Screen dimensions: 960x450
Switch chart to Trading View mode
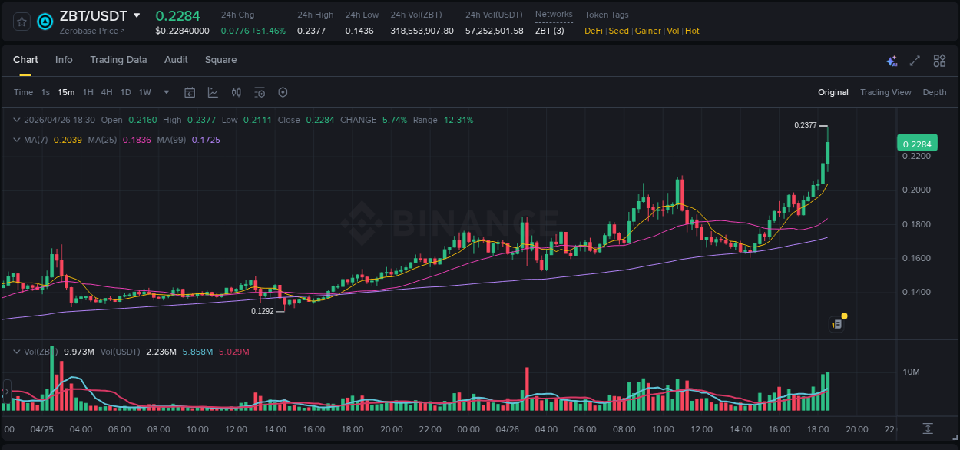(886, 92)
